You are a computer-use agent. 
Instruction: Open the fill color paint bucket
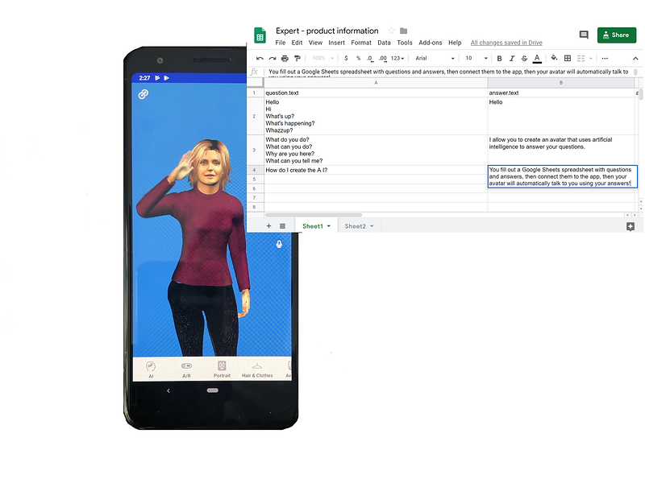coord(554,58)
